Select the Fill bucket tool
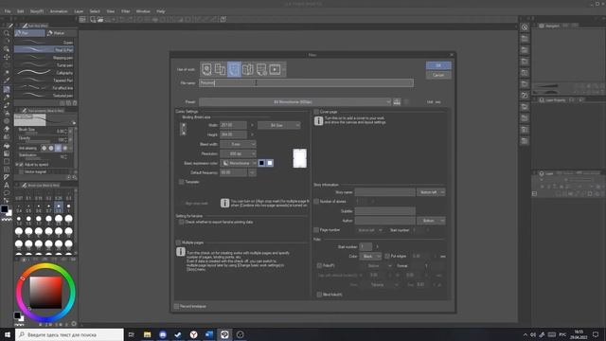This screenshot has width=606, height=341. (x=7, y=146)
